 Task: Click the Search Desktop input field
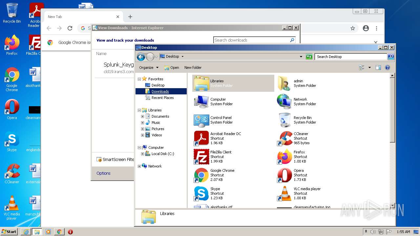click(x=351, y=57)
